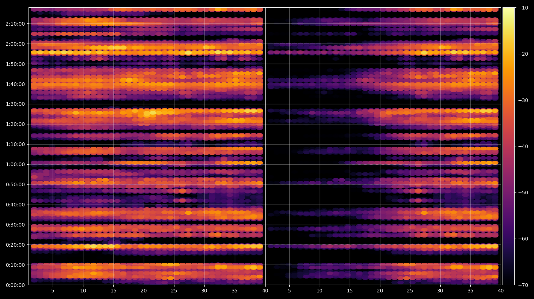534x299 pixels.
Task: Click the 0:00:00 time axis label
Action: click(15, 285)
